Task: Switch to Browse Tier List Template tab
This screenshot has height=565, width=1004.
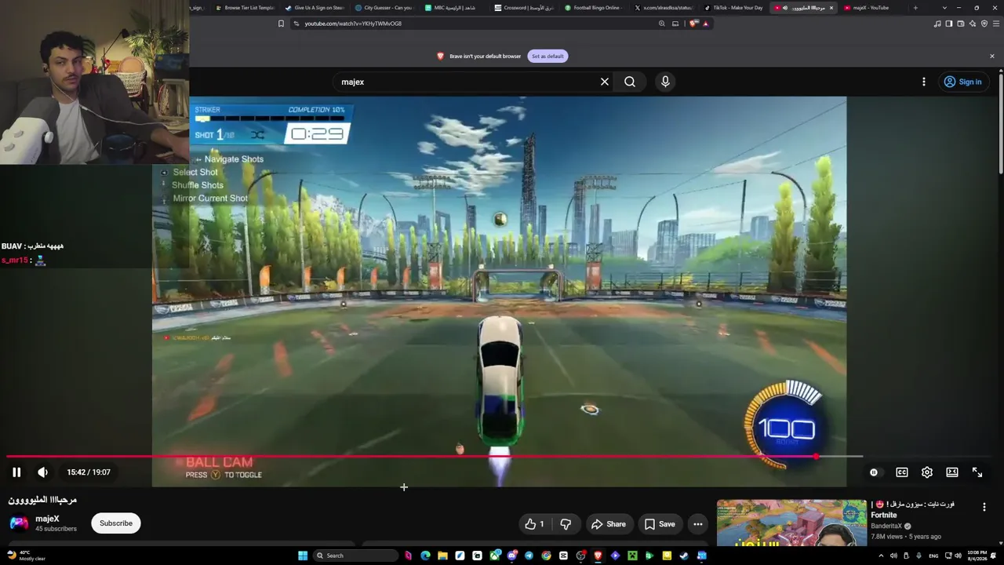Action: coord(245,8)
